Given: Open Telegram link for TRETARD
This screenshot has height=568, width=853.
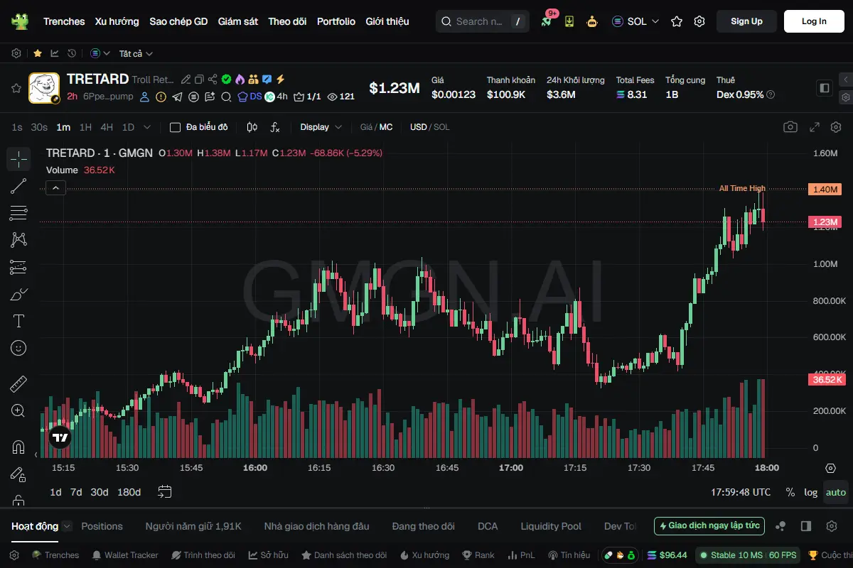Looking at the screenshot, I should (x=177, y=97).
